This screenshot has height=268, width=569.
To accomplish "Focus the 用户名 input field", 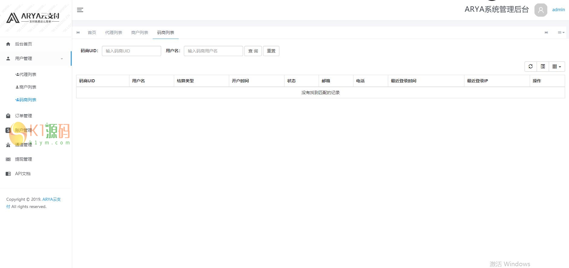I will (213, 51).
